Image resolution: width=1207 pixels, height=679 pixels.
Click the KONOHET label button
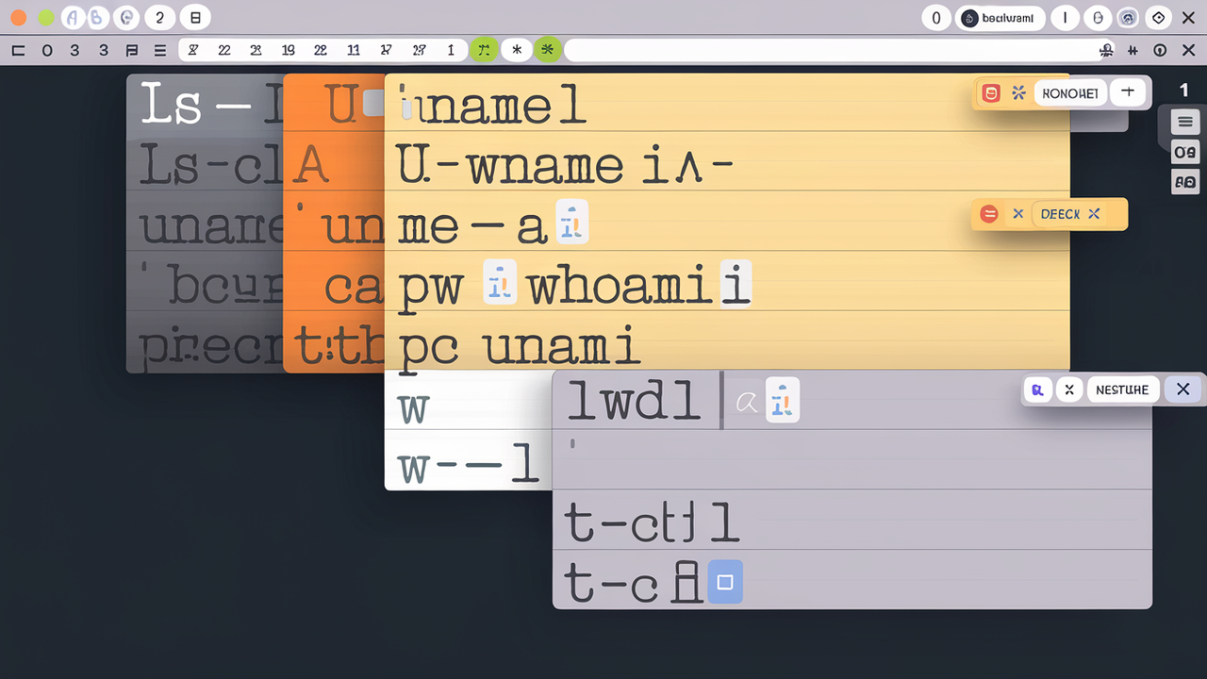[x=1070, y=92]
